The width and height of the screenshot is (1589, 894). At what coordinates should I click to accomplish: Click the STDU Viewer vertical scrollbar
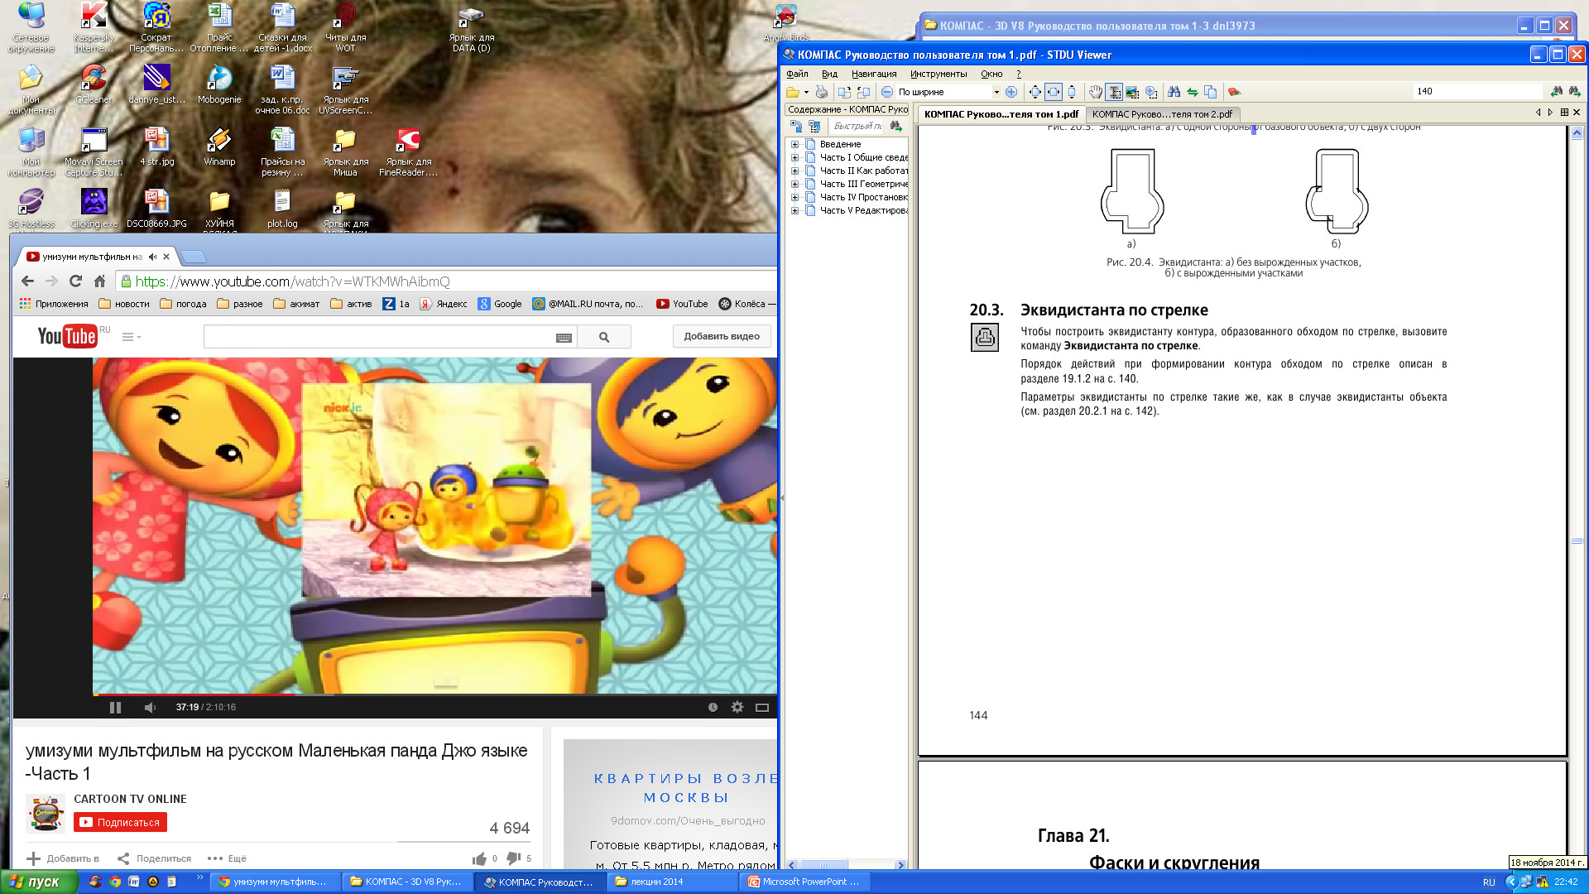[x=1577, y=497]
